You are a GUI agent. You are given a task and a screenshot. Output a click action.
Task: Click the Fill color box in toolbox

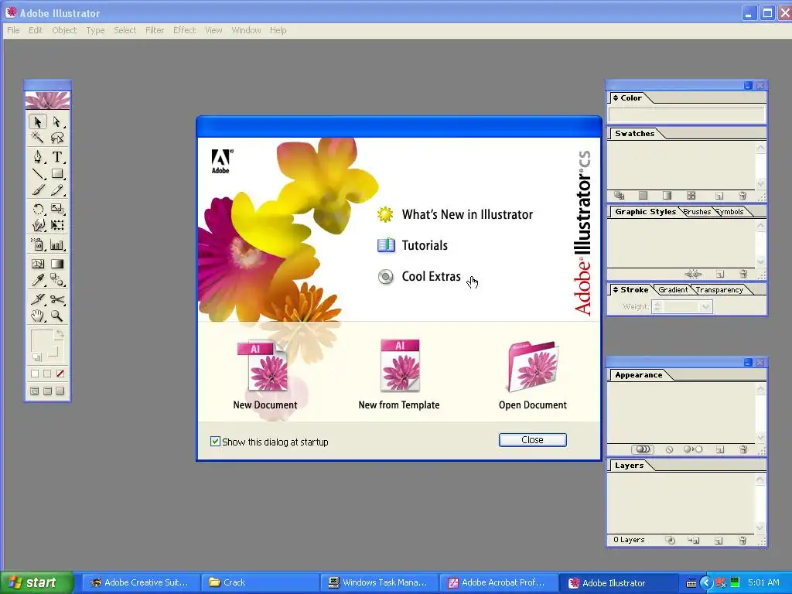(x=42, y=340)
